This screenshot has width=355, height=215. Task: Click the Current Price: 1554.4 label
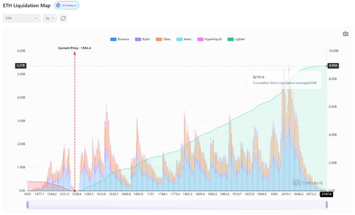74,48
